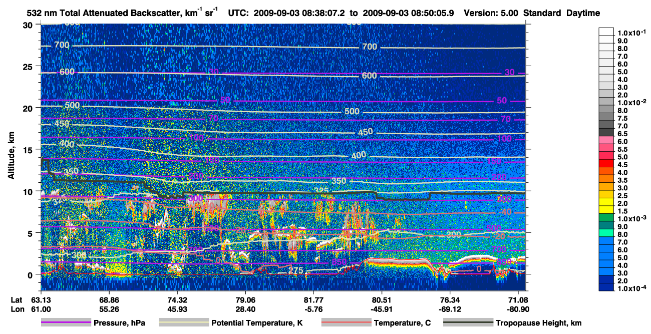651x334 pixels.
Task: Click the darkest gray colorbar swatch
Action: pyautogui.click(x=606, y=132)
